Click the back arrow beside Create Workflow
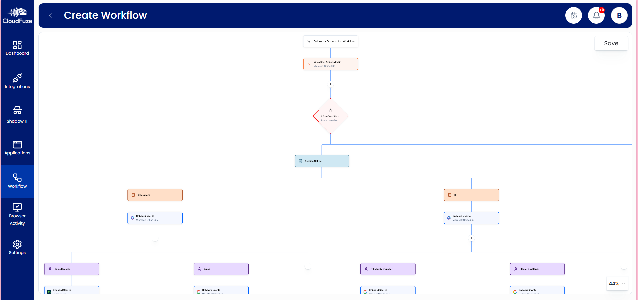Viewport: 638px width, 300px height. [x=50, y=15]
